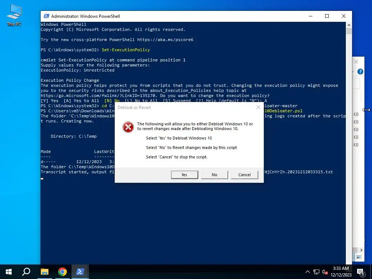Click Yes to Debloat Windows 10
Screen dimensions: 372x279
pyautogui.click(x=184, y=175)
